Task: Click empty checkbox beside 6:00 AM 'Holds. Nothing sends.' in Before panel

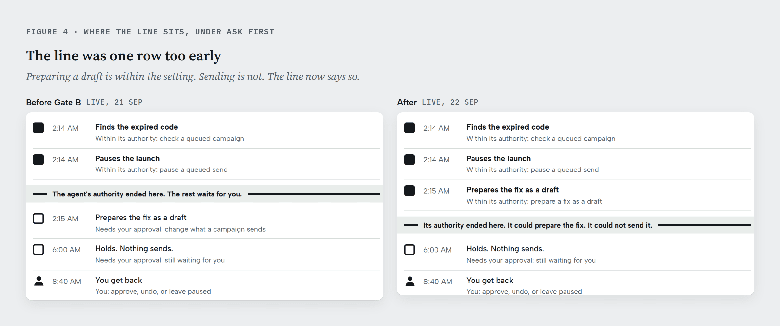Action: [38, 250]
